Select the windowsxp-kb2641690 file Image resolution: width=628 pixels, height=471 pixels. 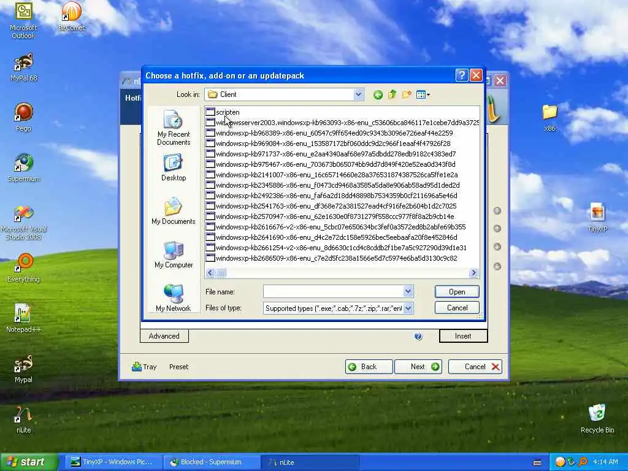coord(332,237)
